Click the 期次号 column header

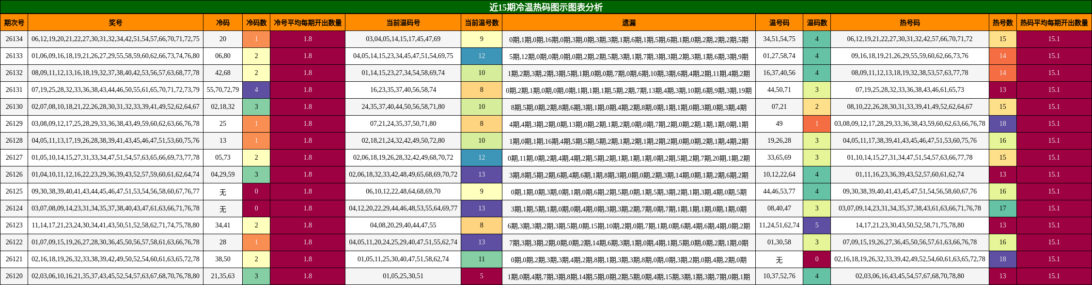(x=14, y=23)
